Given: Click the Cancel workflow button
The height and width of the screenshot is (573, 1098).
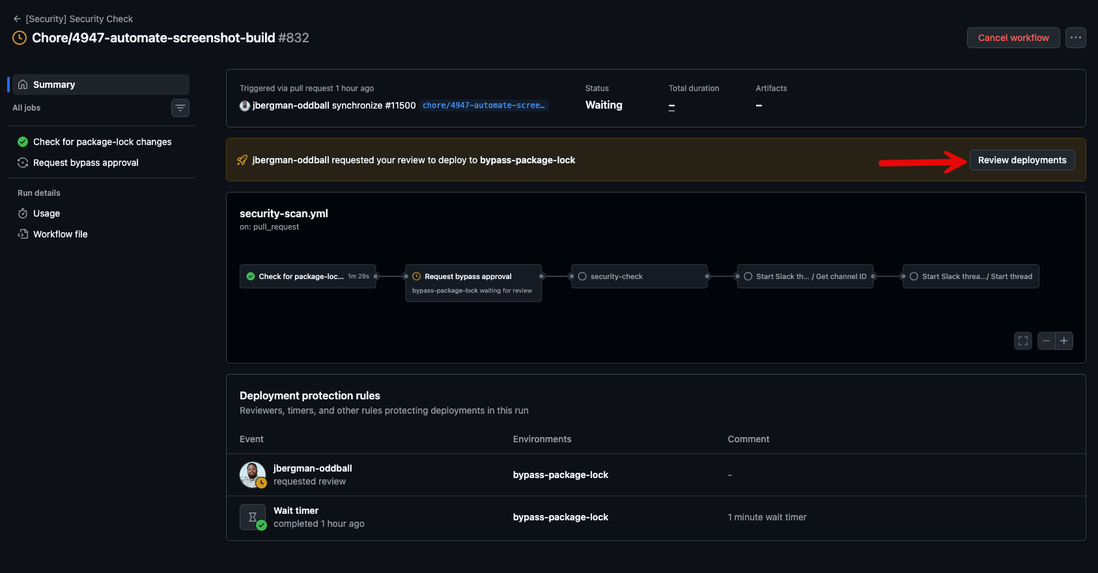Looking at the screenshot, I should point(1013,38).
